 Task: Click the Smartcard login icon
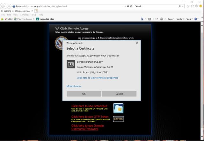click(x=118, y=108)
